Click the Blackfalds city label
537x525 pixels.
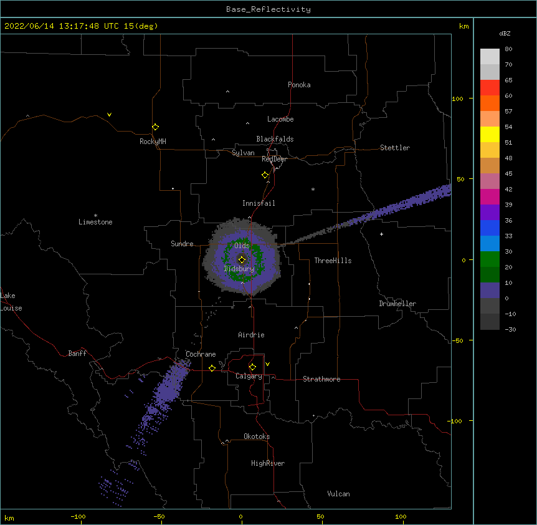click(x=275, y=139)
